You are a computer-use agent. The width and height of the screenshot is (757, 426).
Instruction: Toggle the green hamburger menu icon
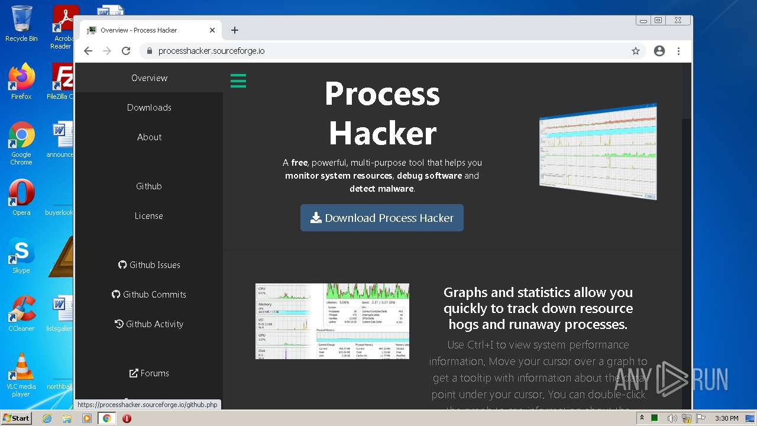(238, 80)
